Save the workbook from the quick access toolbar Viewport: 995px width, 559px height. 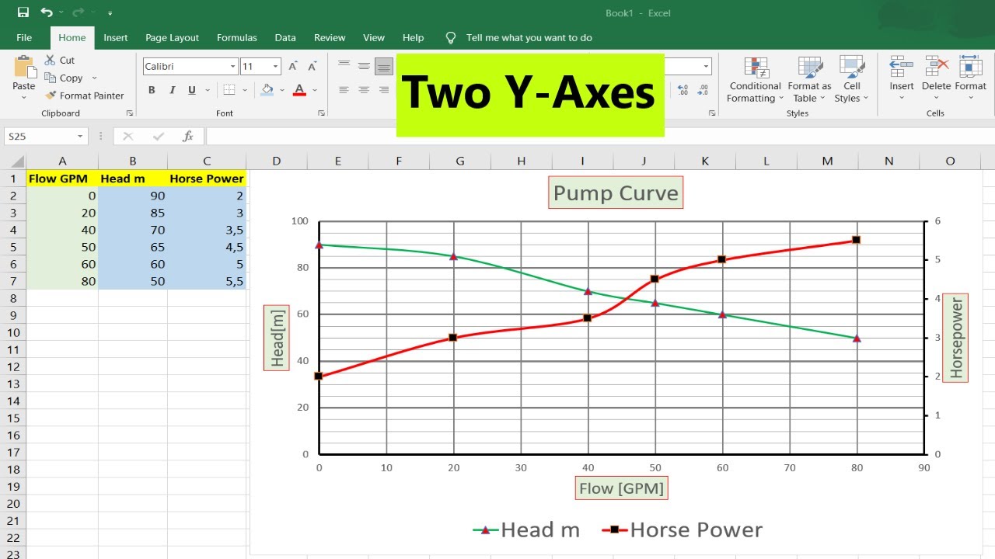point(23,12)
